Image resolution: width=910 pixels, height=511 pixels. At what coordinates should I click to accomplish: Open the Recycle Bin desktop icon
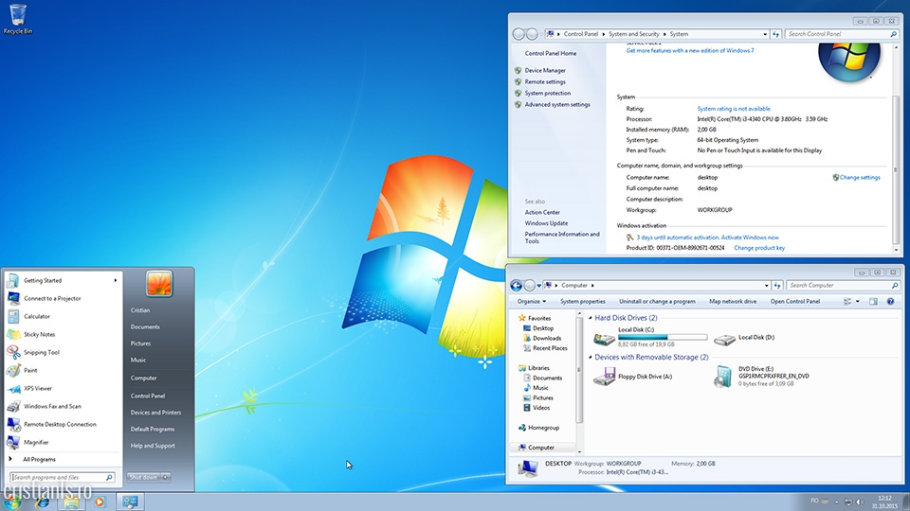point(18,19)
